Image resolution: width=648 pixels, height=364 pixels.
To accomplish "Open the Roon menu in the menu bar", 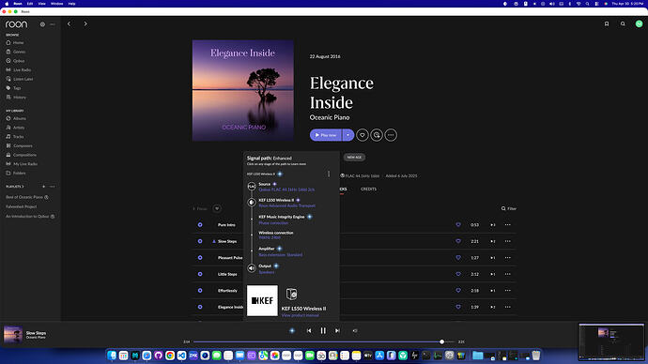I will pos(18,4).
